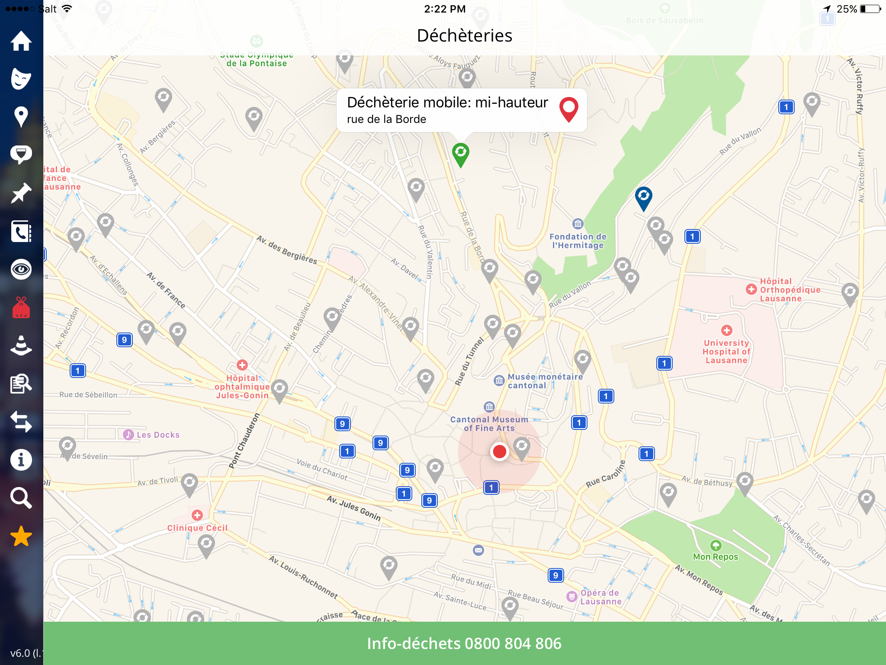The width and height of the screenshot is (886, 665).
Task: Tap the Déchèteries page title
Action: [x=465, y=36]
